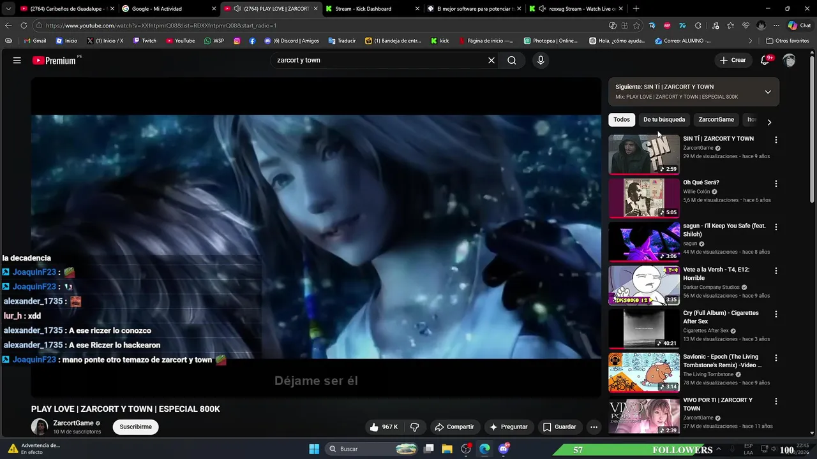Open Photopea Online bookmark
This screenshot has height=459, width=817.
coord(550,41)
